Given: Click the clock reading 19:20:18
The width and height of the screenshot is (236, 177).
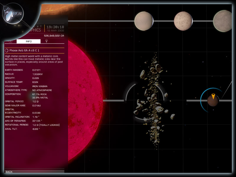Looking at the screenshot, I should 55,27.
